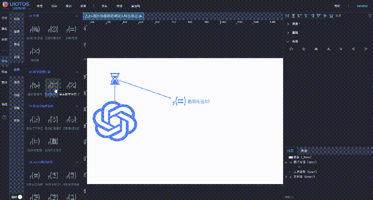Click the 新建 menu in the top bar
373x200 pixels.
pyautogui.click(x=40, y=6)
